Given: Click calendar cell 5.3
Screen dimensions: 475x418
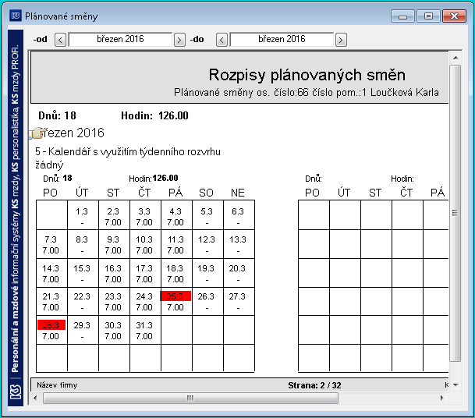Looking at the screenshot, I should point(207,215).
